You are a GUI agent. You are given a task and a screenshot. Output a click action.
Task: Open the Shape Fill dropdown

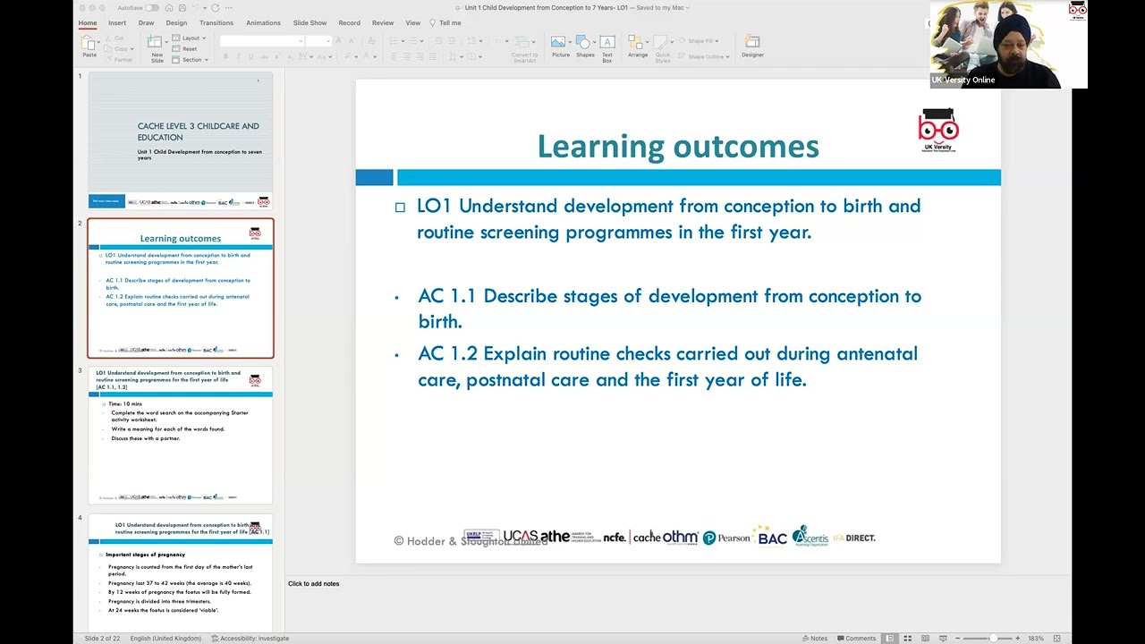pyautogui.click(x=699, y=41)
